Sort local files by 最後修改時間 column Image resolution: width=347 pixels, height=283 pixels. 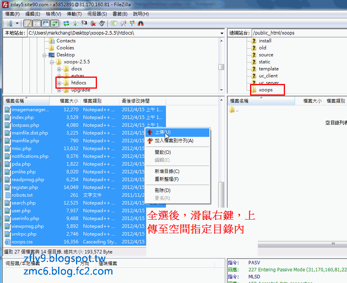pyautogui.click(x=143, y=101)
